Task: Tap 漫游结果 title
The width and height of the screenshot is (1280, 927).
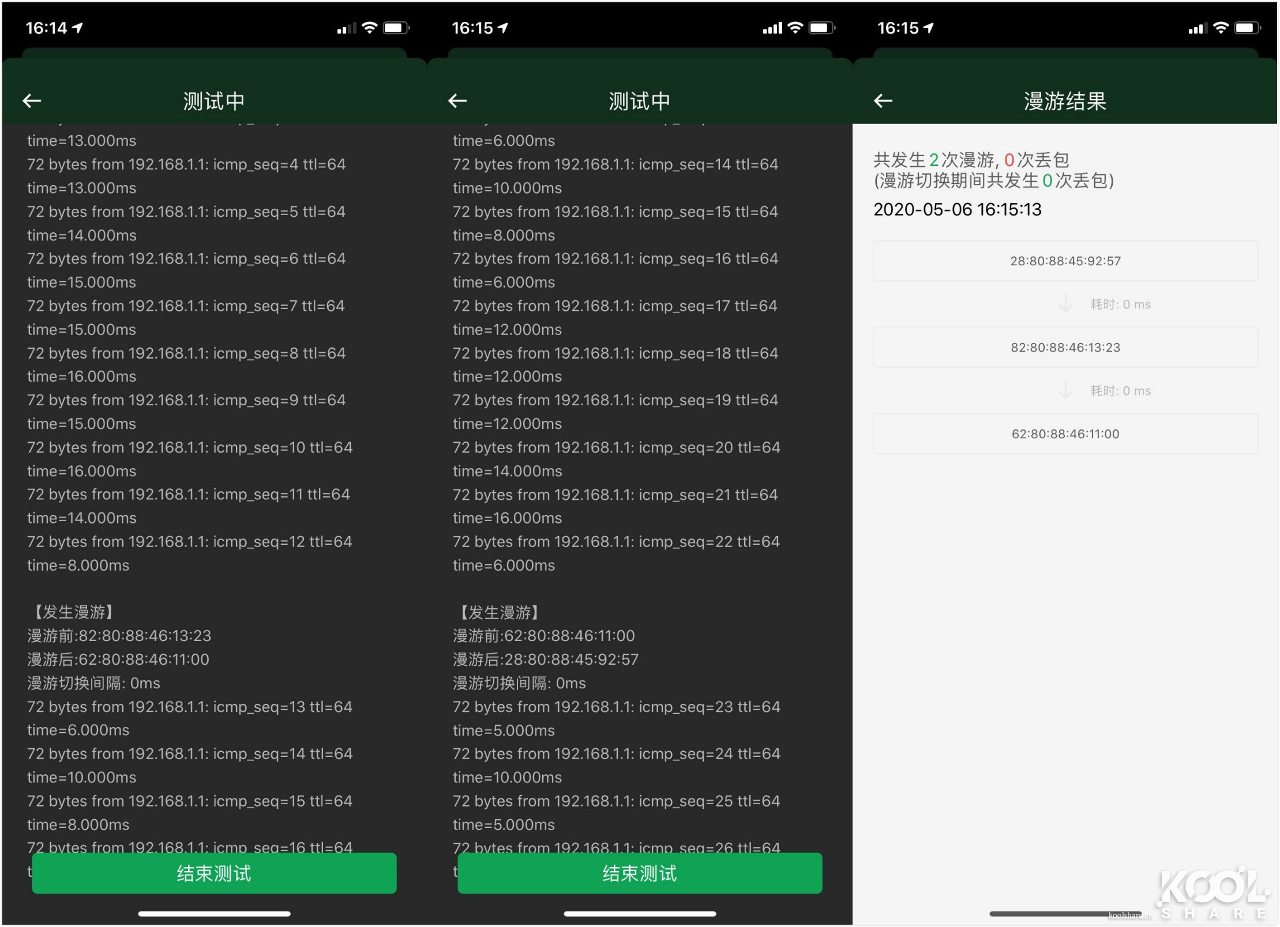Action: point(1065,101)
